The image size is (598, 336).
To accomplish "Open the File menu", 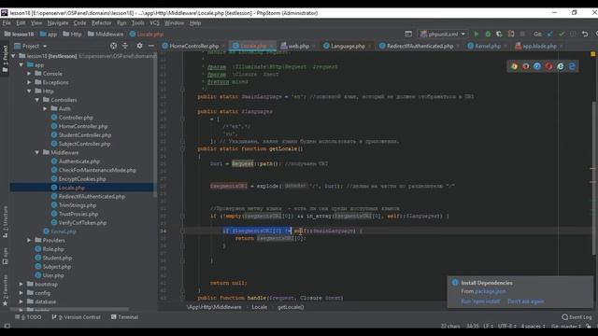I will pos(7,22).
